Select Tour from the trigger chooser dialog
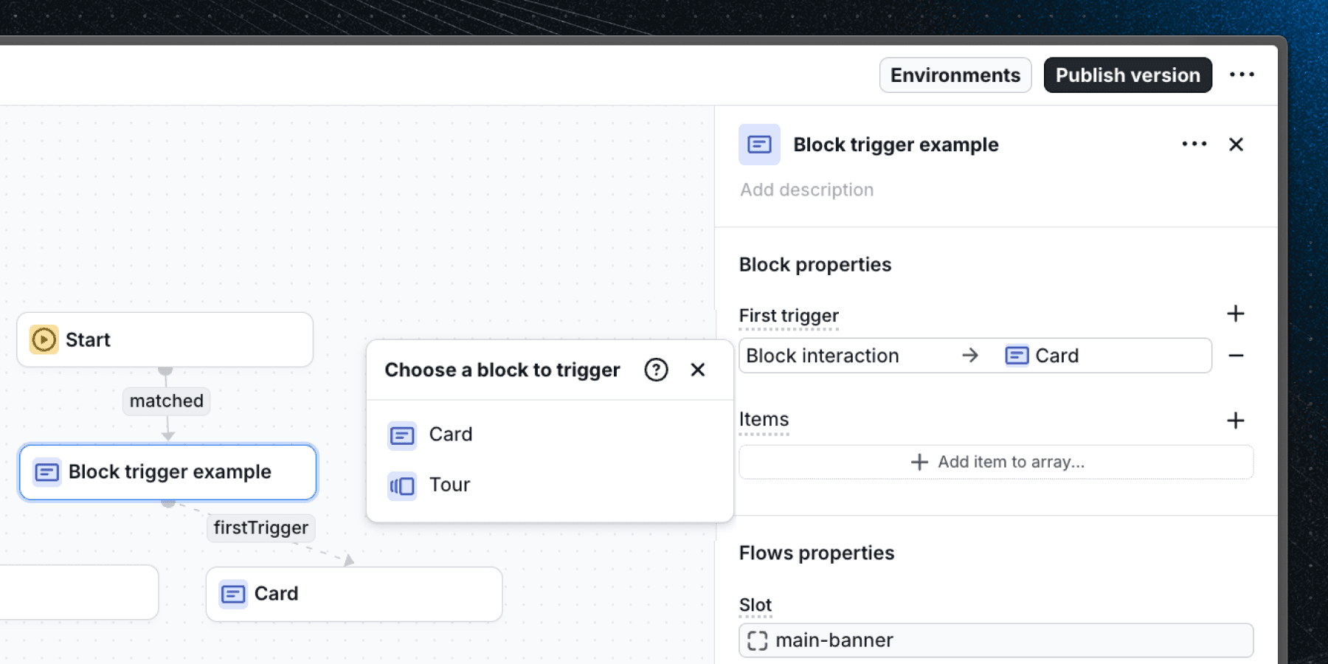 pyautogui.click(x=450, y=485)
